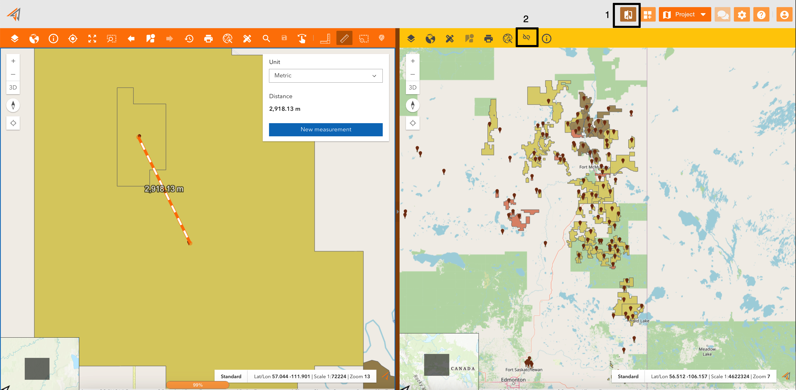Click the Standard button on the left map

click(231, 376)
